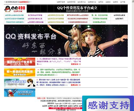Open the footer QQ表情 link

click(50, 106)
